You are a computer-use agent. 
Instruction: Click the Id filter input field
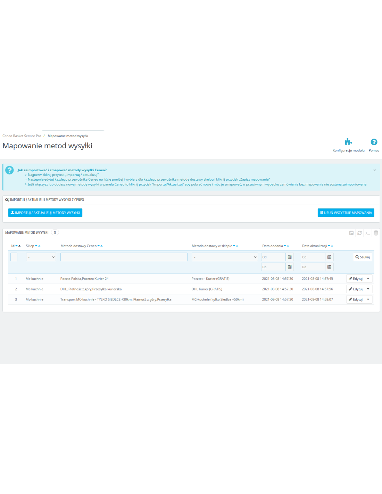pos(14,257)
